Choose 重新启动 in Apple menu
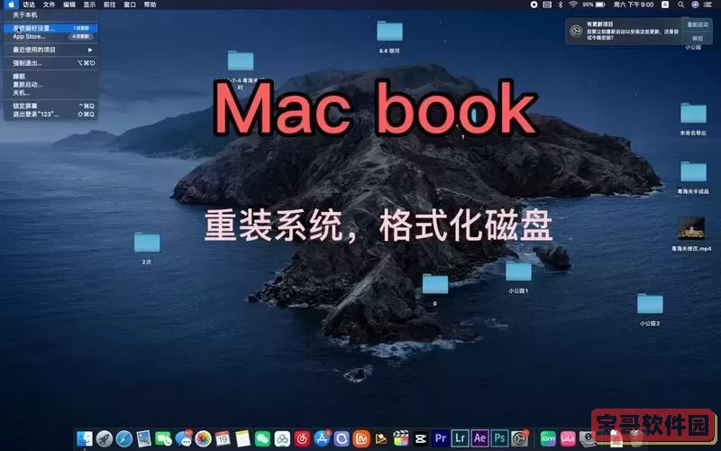The image size is (721, 451). click(50, 85)
